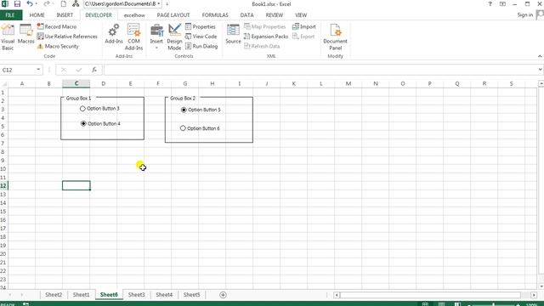Click Run Dialog
The width and height of the screenshot is (544, 306).
[x=201, y=46]
